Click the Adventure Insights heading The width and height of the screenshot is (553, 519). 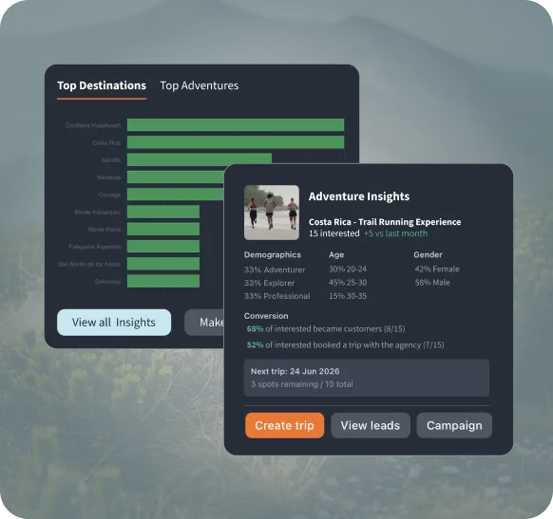(359, 196)
